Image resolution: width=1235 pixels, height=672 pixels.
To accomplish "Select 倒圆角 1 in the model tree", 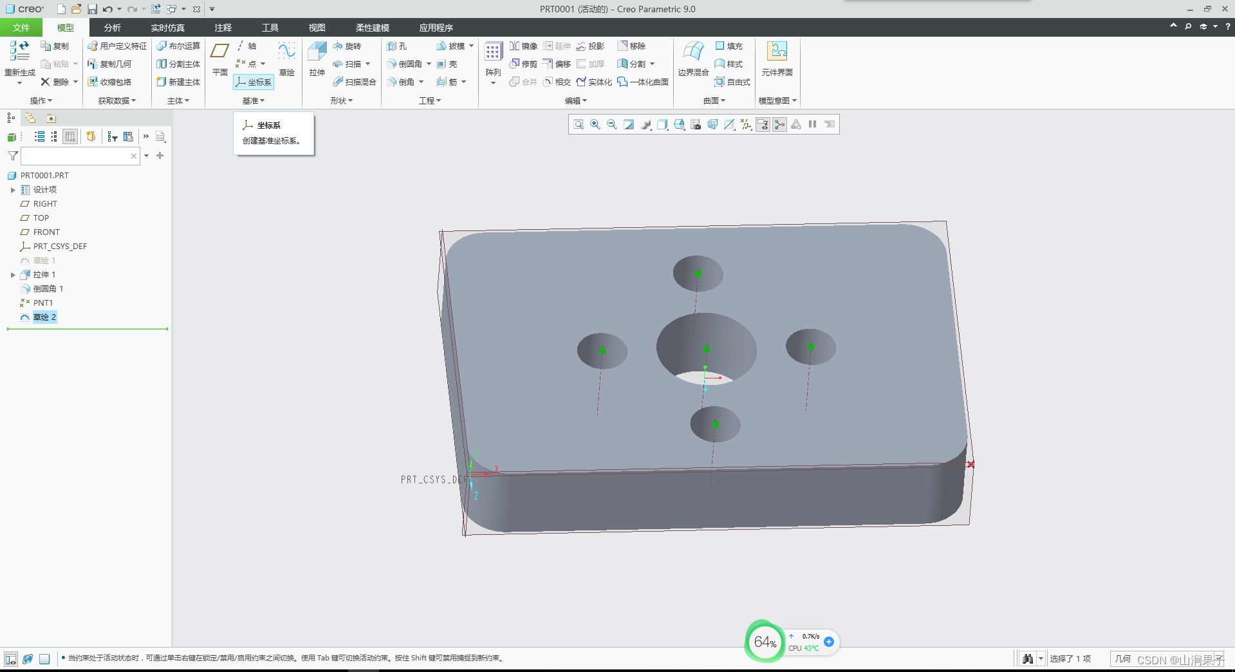I will [48, 289].
